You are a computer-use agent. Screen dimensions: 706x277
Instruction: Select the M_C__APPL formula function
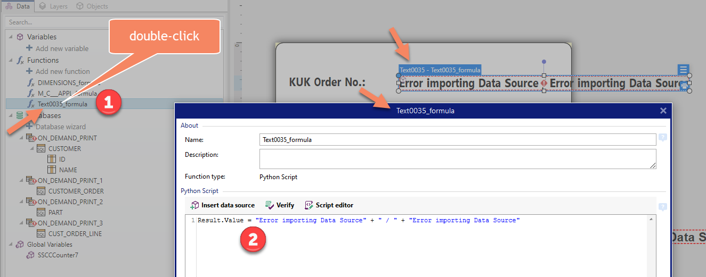(67, 93)
